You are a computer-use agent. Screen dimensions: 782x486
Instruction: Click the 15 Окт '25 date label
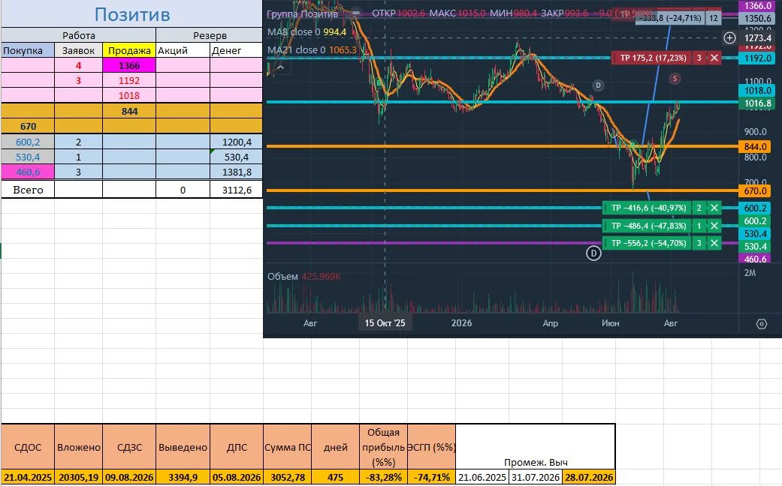[385, 323]
